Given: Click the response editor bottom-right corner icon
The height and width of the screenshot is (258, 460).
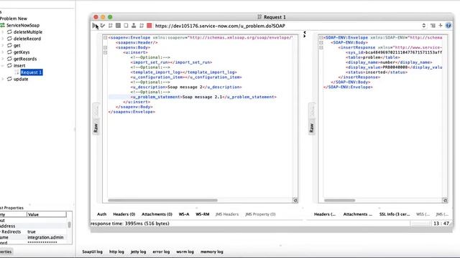Looking at the screenshot, I should click(x=445, y=201).
